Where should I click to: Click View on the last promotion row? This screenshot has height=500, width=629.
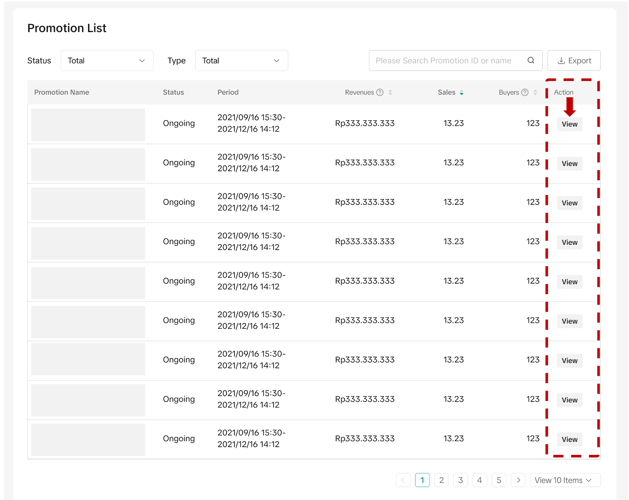(569, 439)
